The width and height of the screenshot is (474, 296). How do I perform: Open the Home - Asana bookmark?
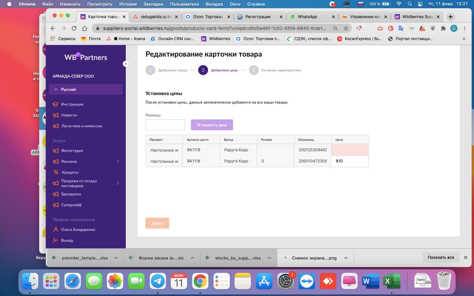tap(126, 38)
